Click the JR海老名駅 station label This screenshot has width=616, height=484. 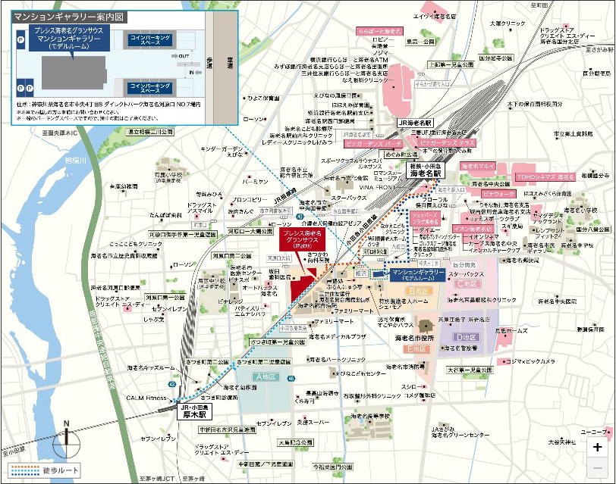click(414, 123)
